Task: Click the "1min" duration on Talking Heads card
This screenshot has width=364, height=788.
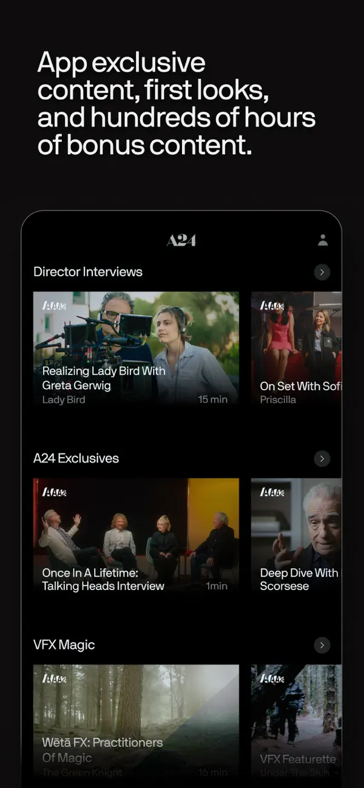Action: click(217, 586)
